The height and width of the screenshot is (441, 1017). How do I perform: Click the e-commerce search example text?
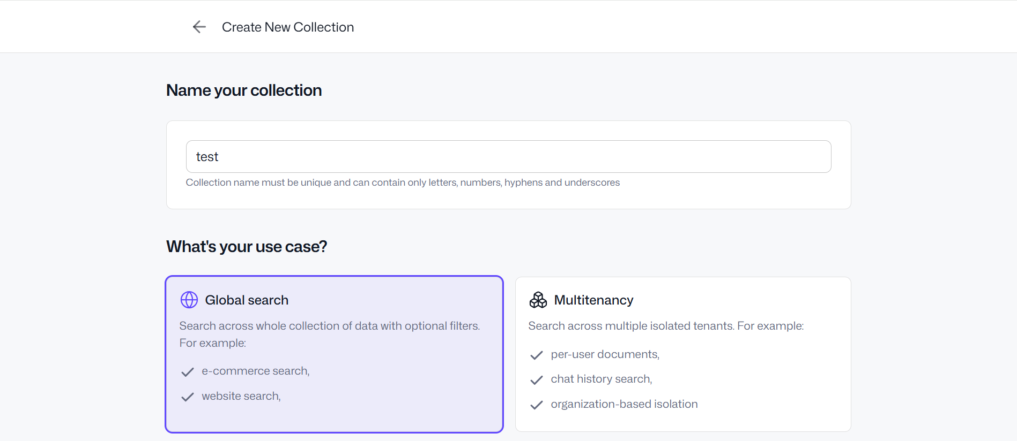[x=255, y=371]
